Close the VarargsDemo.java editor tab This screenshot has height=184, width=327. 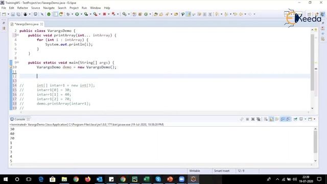pyautogui.click(x=41, y=24)
